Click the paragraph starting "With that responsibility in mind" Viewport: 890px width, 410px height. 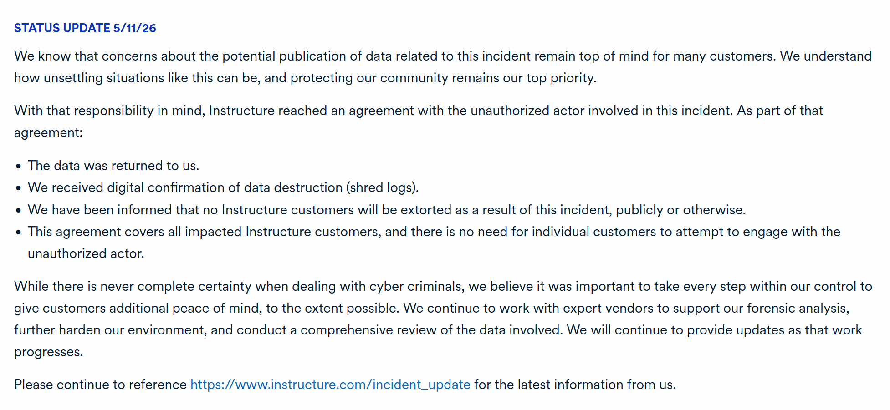click(x=419, y=121)
